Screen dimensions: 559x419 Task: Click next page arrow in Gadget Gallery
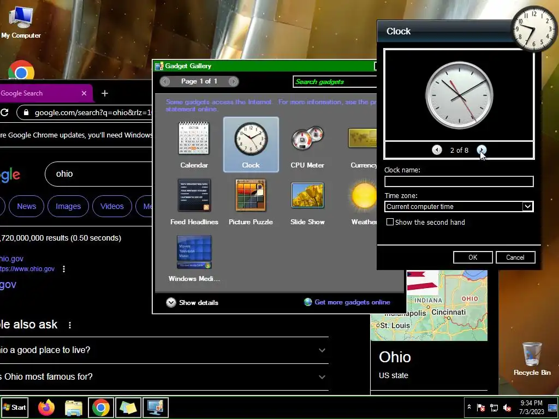233,82
